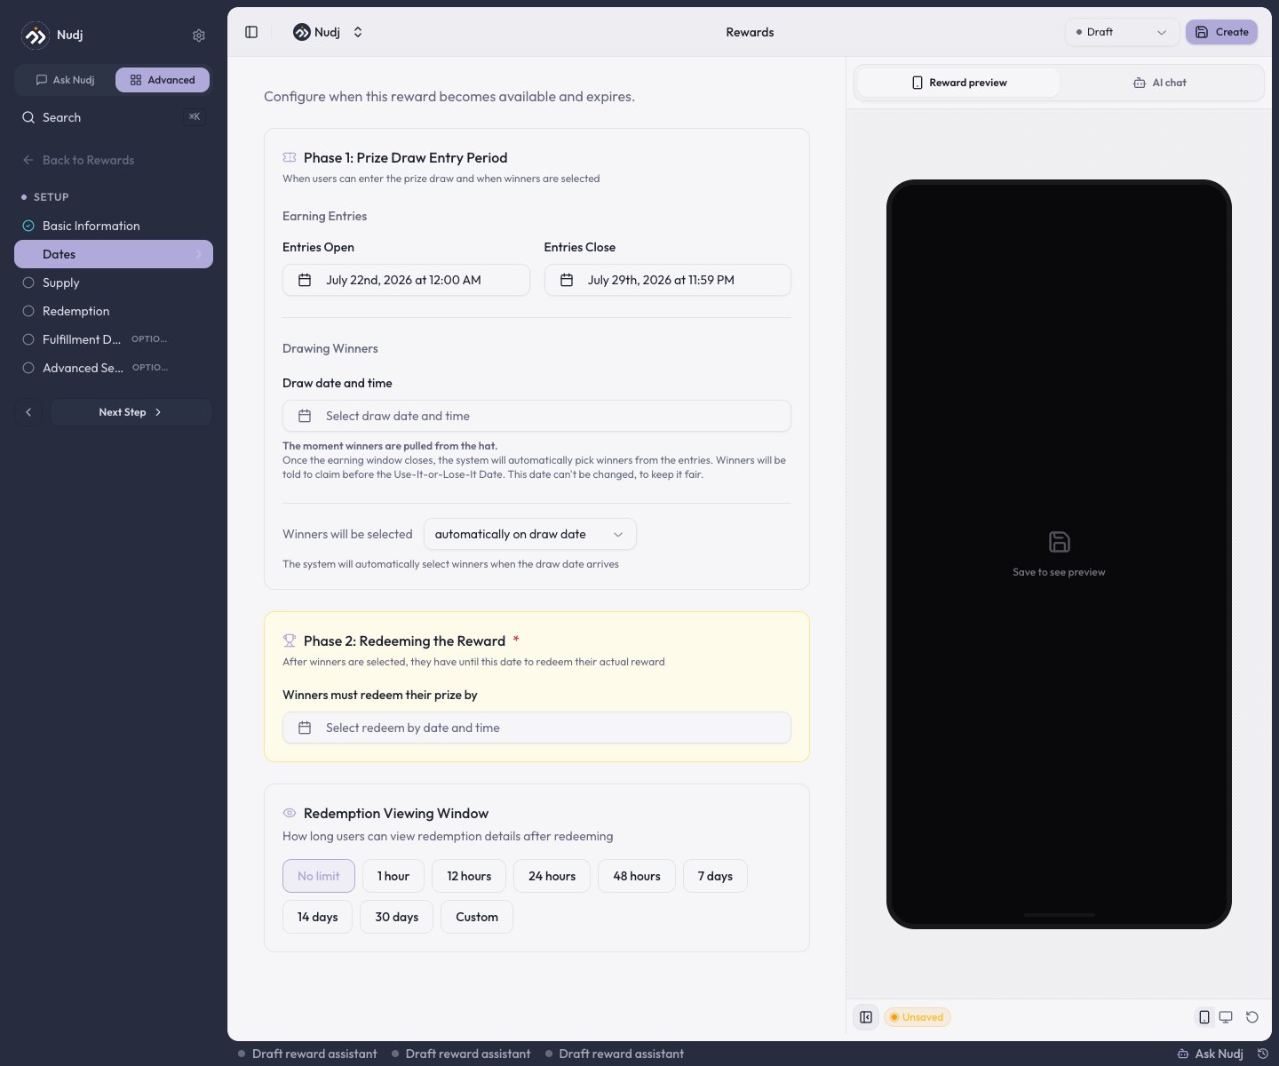
Task: Open the middle Draft reward assistant tab
Action: [461, 1054]
